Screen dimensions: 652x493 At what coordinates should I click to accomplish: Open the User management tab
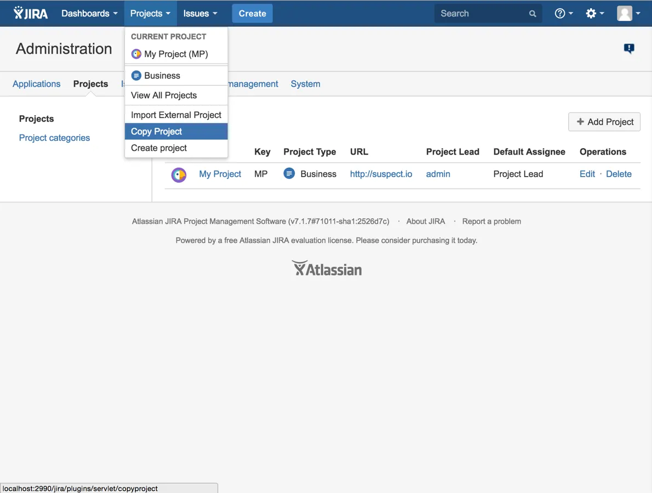pos(253,84)
